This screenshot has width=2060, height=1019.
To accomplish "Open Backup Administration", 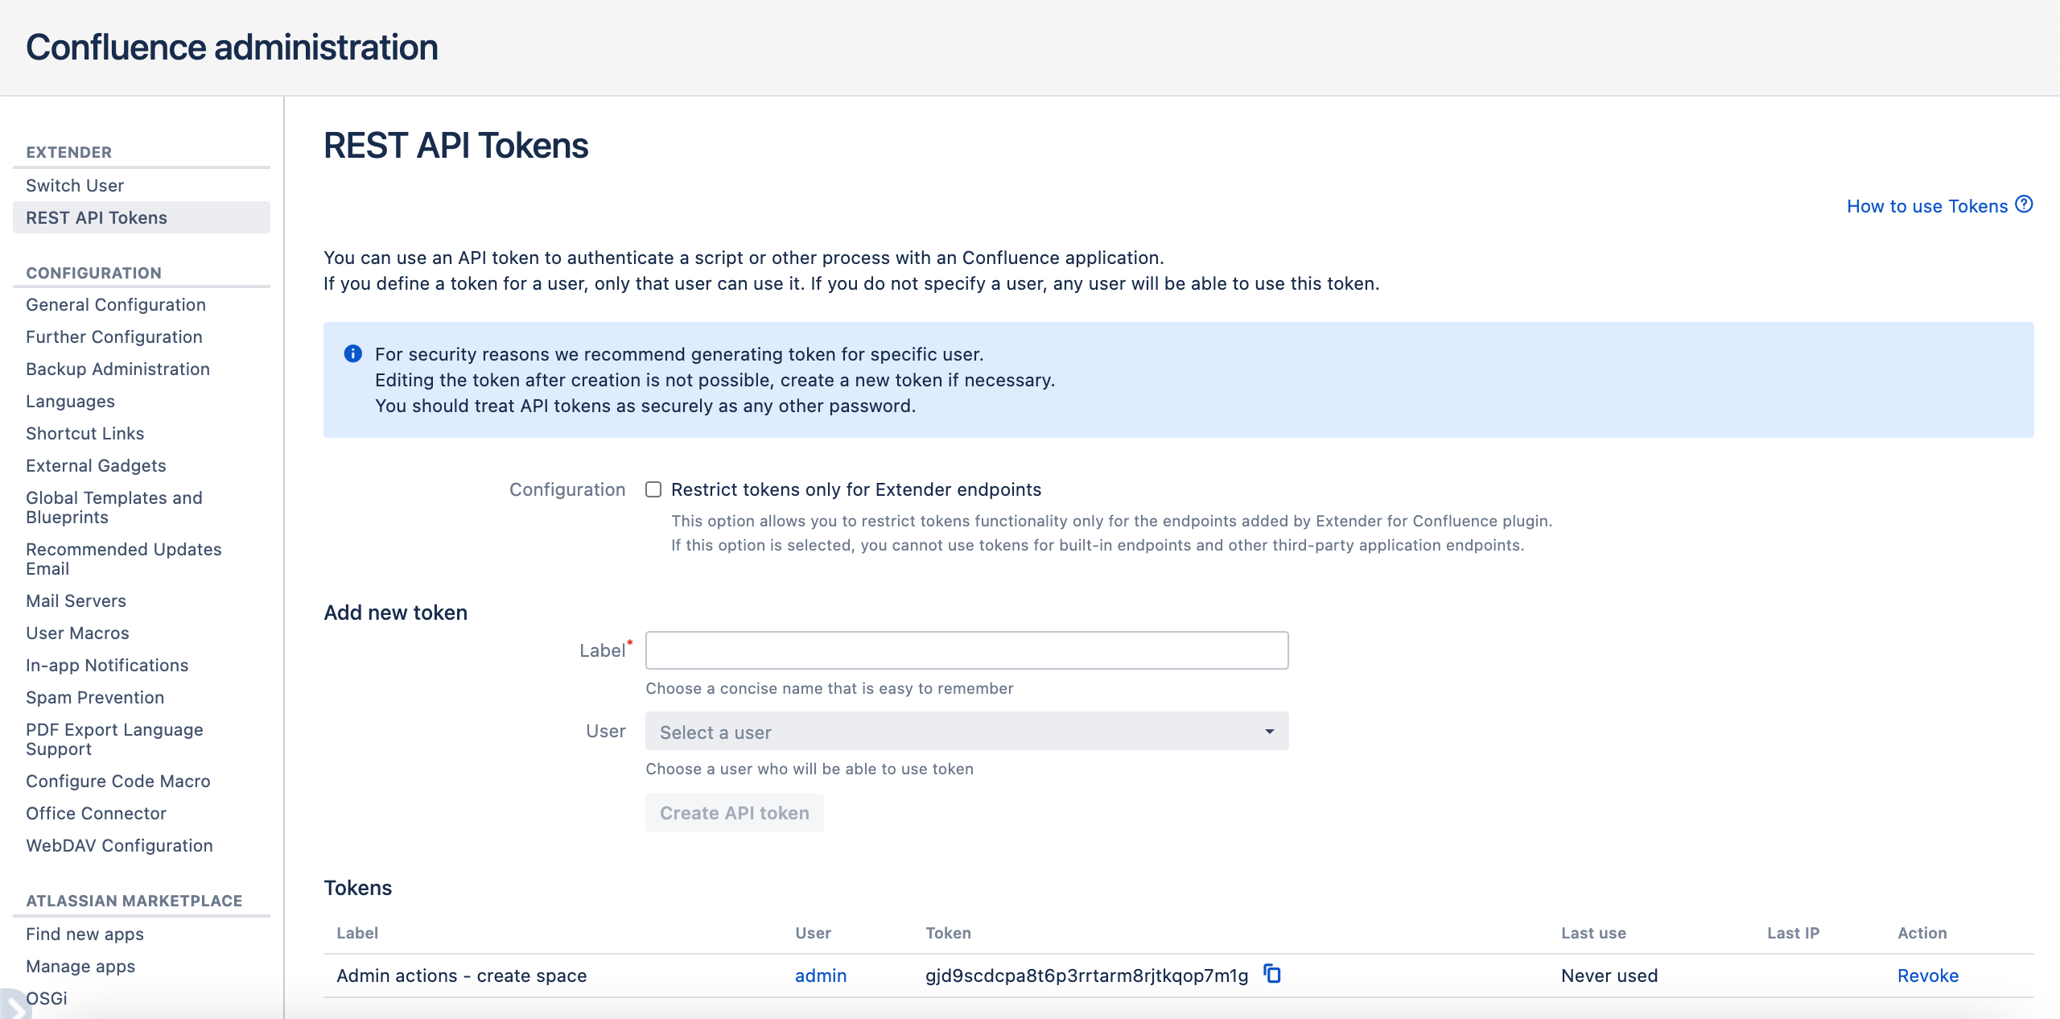I will pos(117,369).
